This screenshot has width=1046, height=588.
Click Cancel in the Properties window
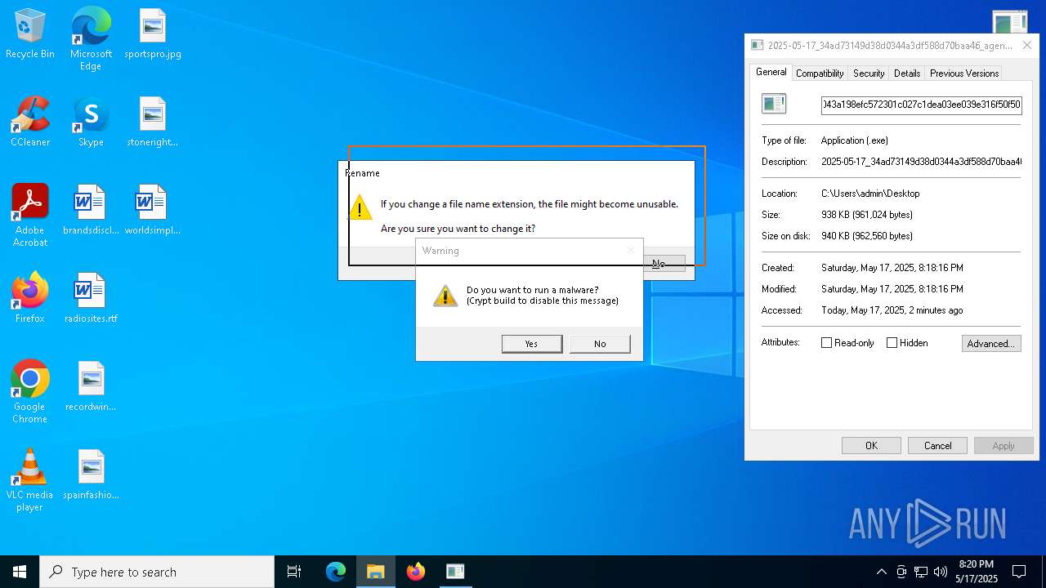(x=938, y=446)
